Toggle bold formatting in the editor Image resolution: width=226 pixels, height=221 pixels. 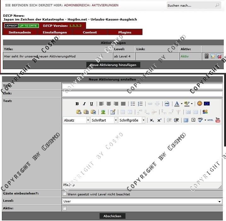pos(77,104)
